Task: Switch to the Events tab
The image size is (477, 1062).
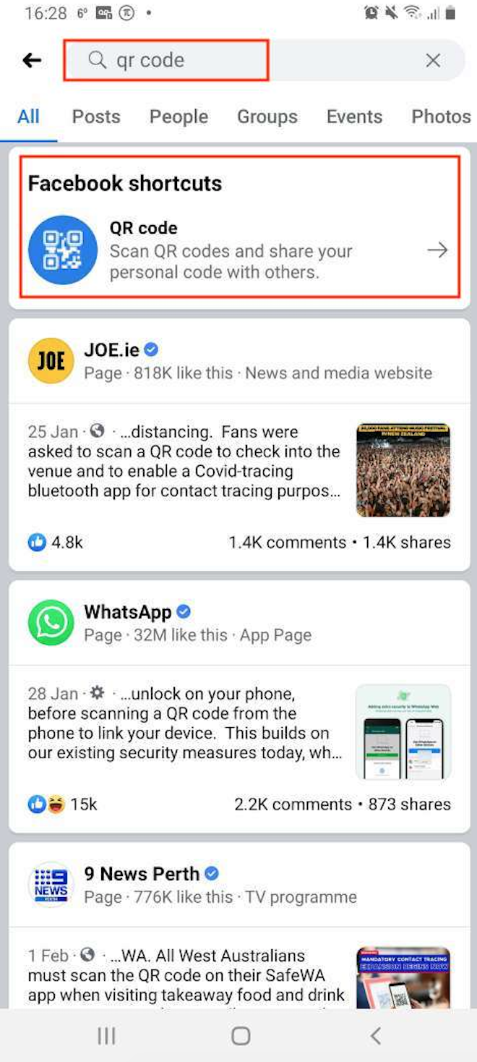Action: pyautogui.click(x=354, y=116)
